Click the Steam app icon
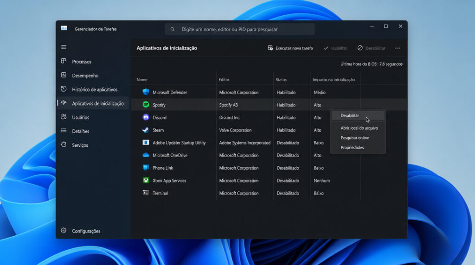 pyautogui.click(x=146, y=130)
